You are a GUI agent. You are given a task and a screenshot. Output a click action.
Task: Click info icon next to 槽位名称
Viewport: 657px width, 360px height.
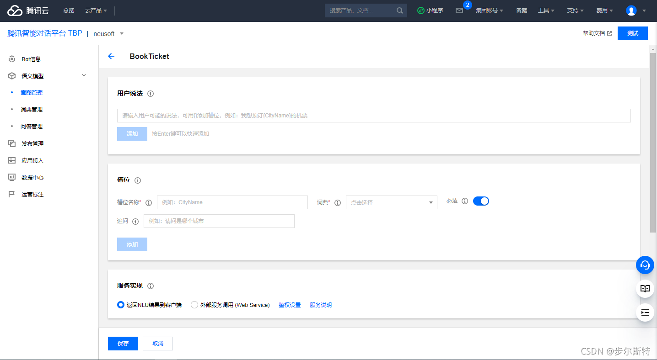[x=149, y=203]
